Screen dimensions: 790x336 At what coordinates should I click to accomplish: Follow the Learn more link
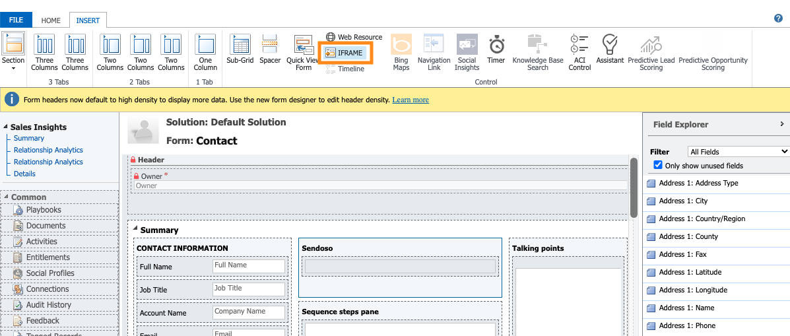pos(411,100)
